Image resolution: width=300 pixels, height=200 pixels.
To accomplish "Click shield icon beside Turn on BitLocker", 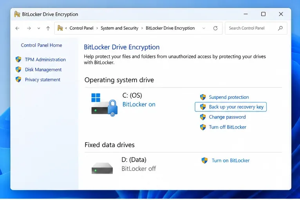I will pyautogui.click(x=204, y=160).
